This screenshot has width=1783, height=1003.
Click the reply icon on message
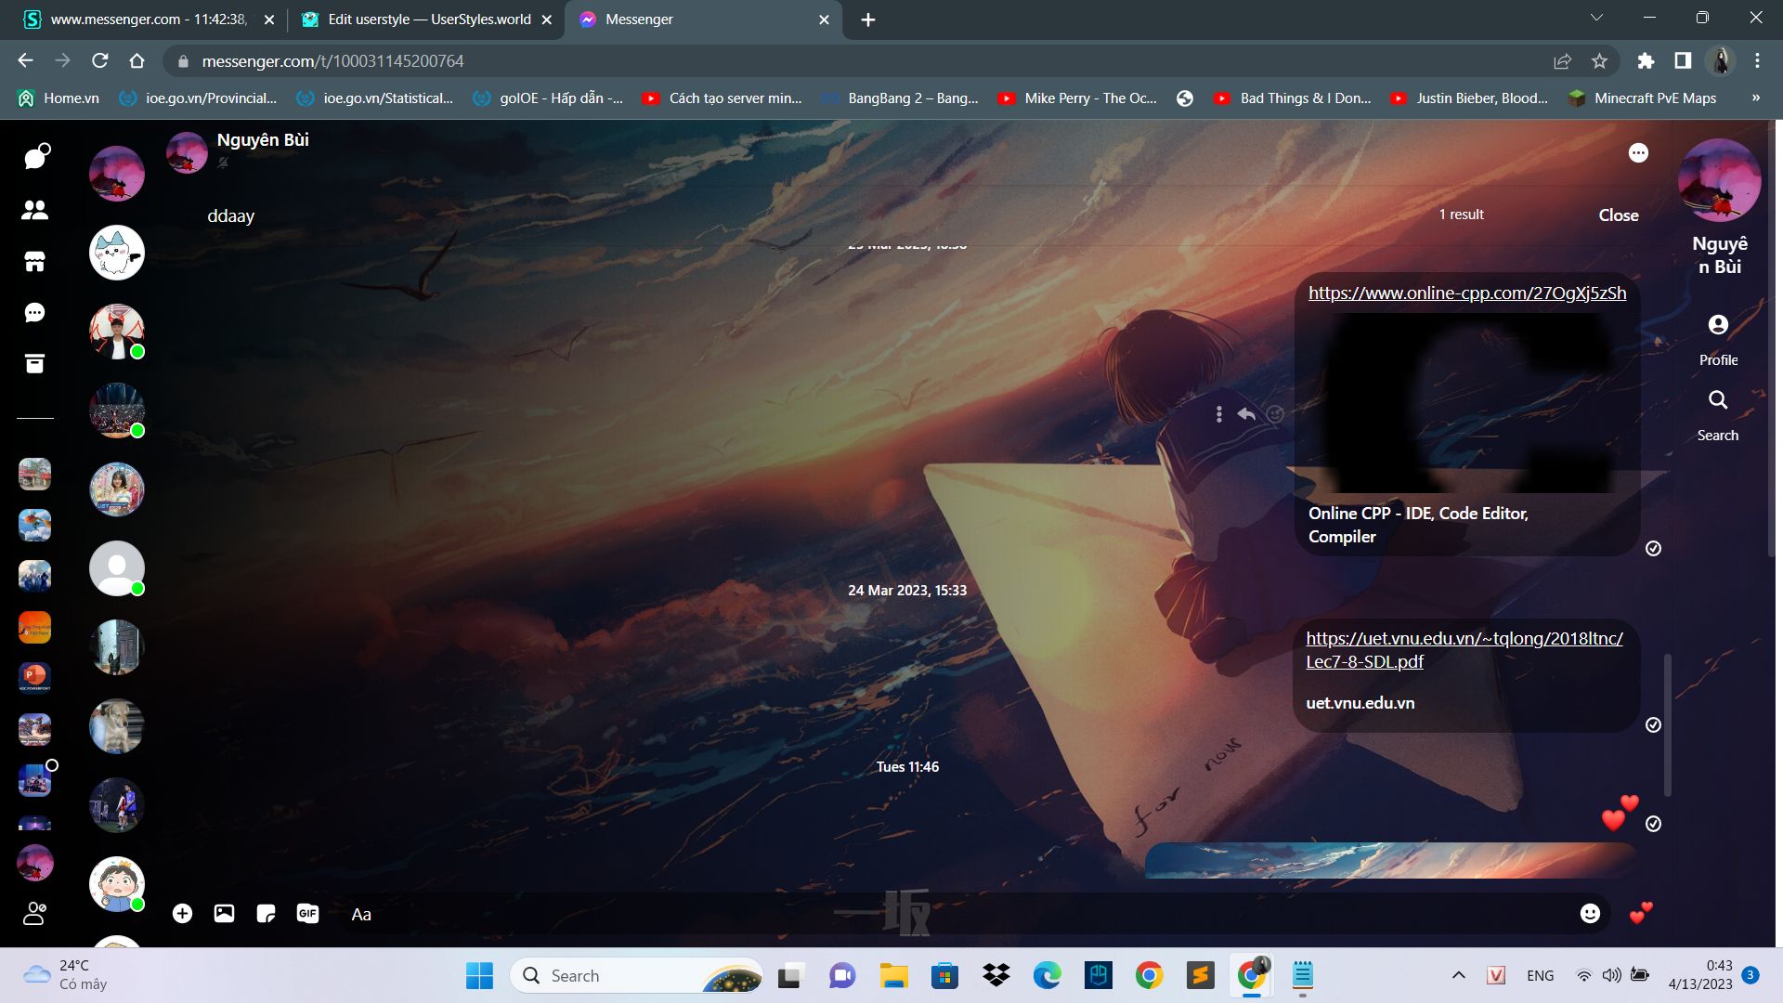[1246, 412]
